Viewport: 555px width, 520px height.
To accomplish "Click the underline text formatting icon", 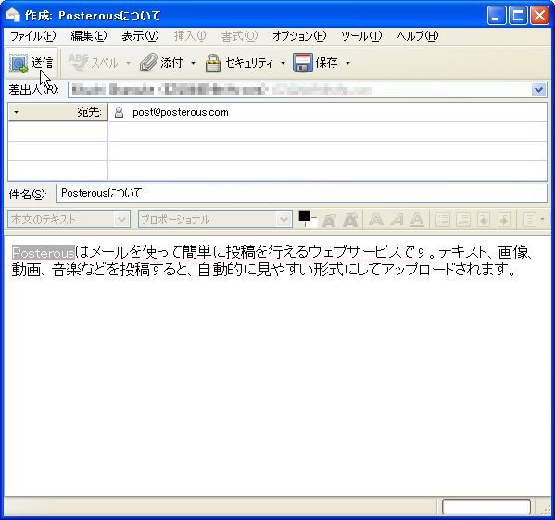I will 417,220.
